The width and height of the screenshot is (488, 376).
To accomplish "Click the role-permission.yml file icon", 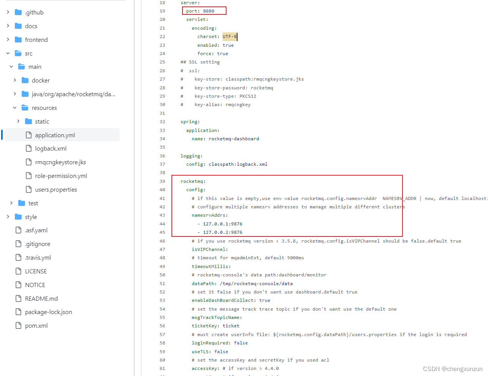I will click(29, 176).
